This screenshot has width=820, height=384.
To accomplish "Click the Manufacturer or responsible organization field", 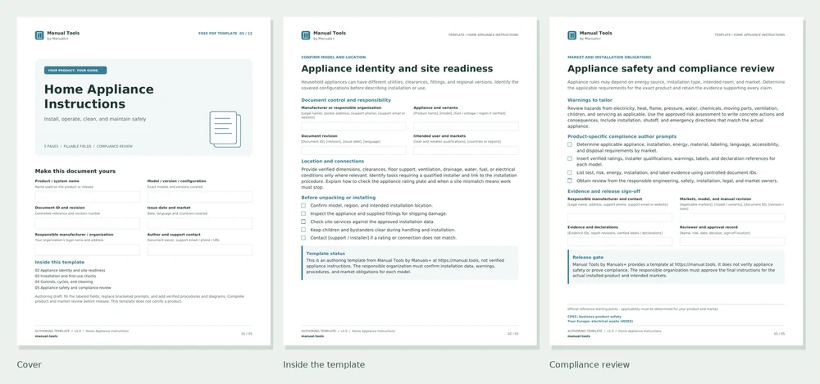I will 353,126.
